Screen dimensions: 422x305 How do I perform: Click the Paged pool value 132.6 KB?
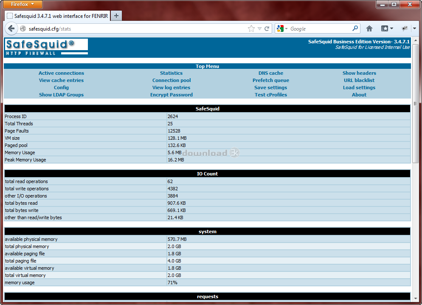coord(177,145)
